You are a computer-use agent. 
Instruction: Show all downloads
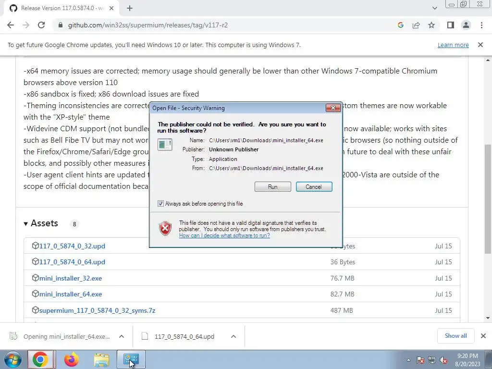point(455,336)
